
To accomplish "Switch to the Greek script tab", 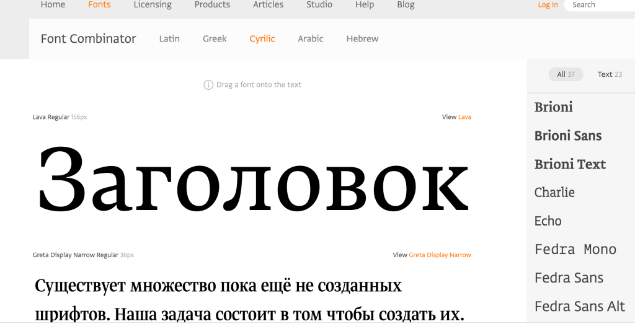I will (215, 38).
